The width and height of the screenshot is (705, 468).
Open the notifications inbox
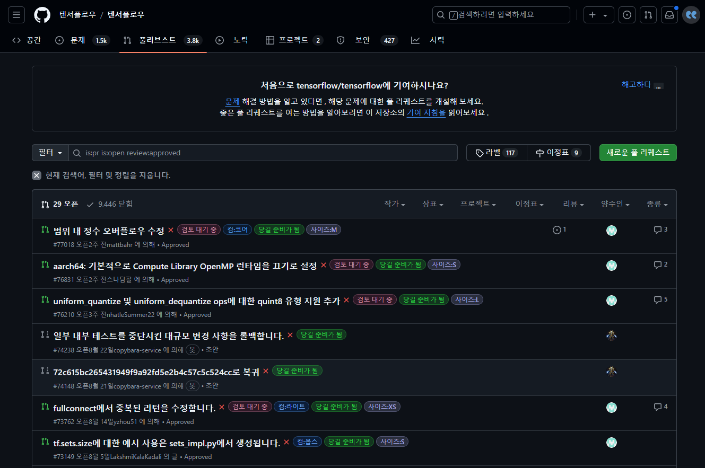(x=669, y=15)
